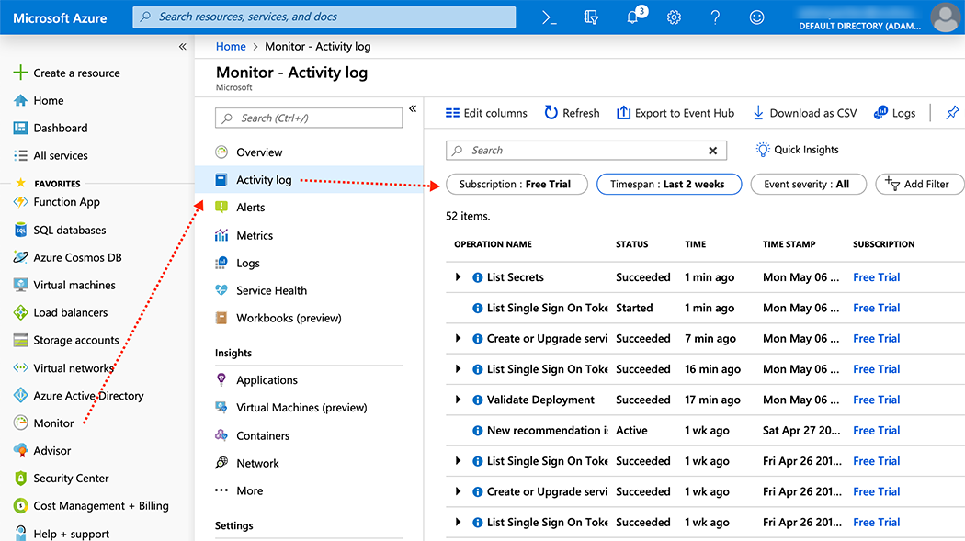Open Logs in Monitor menu
Image resolution: width=965 pixels, height=541 pixels.
pyautogui.click(x=237, y=263)
